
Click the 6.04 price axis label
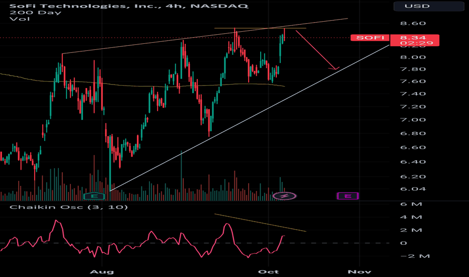point(413,189)
